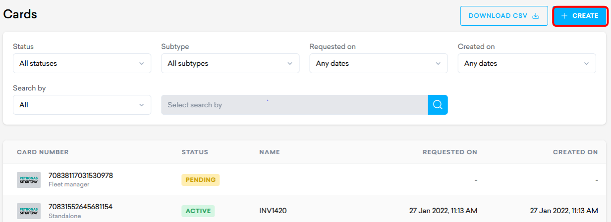Open the Requested on date dropdown
611x222 pixels.
(x=378, y=63)
